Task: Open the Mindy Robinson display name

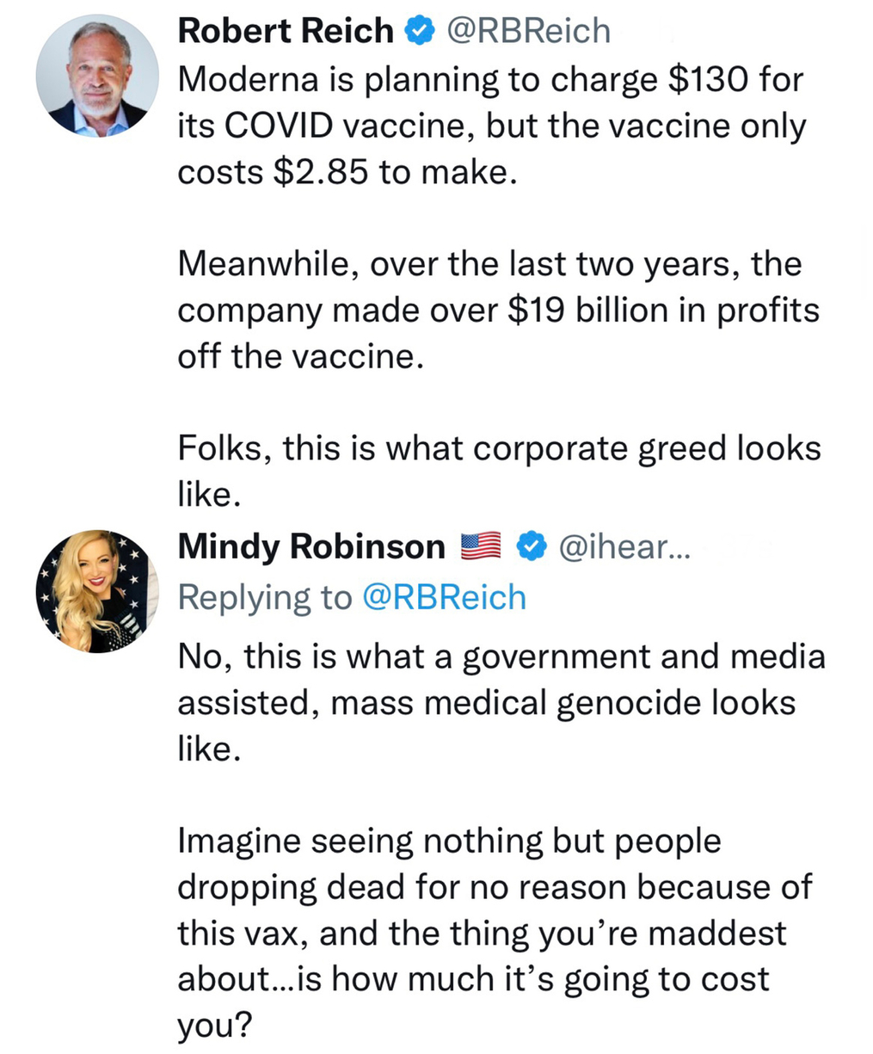Action: pos(311,546)
